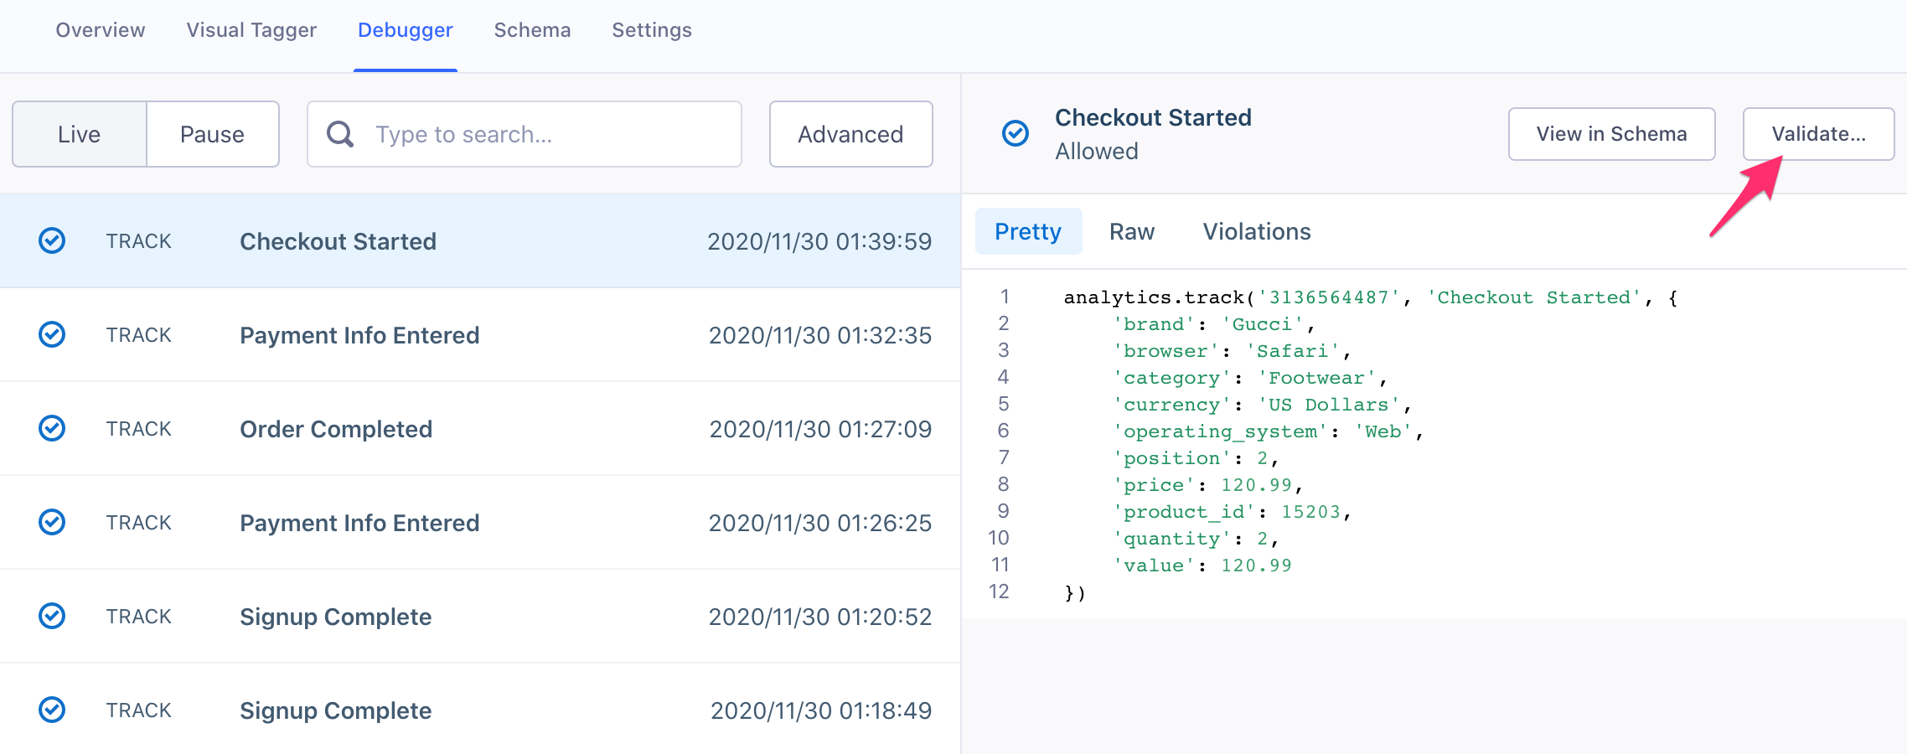Click status icon for 01:26:25 Payment Info Entered
Image resolution: width=1907 pixels, height=754 pixels.
[52, 523]
